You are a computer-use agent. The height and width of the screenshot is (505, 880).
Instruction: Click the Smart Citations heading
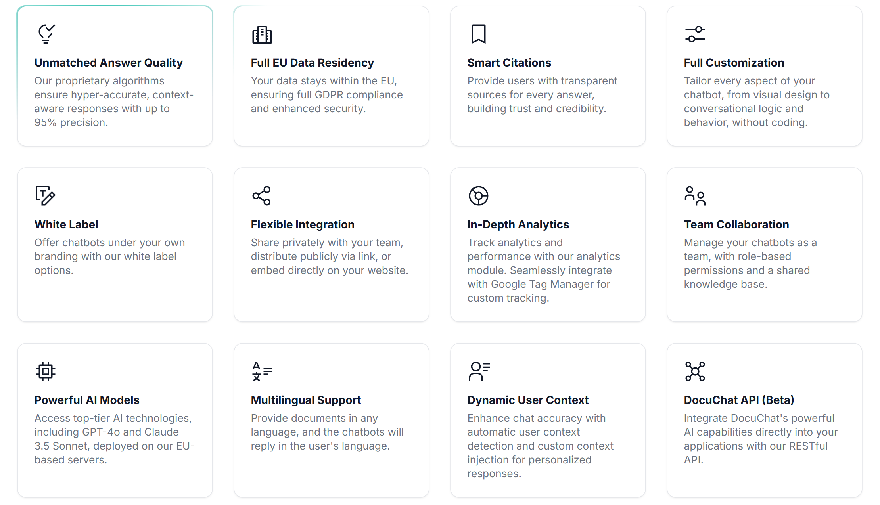509,63
